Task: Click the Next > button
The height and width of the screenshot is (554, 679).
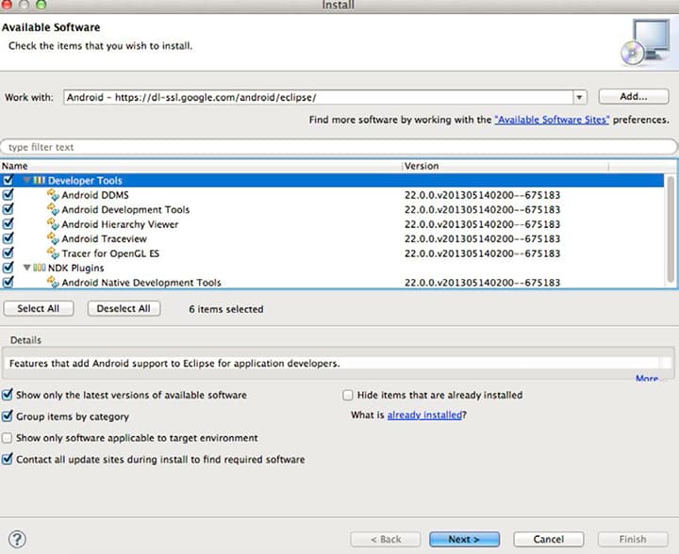Action: [x=464, y=539]
